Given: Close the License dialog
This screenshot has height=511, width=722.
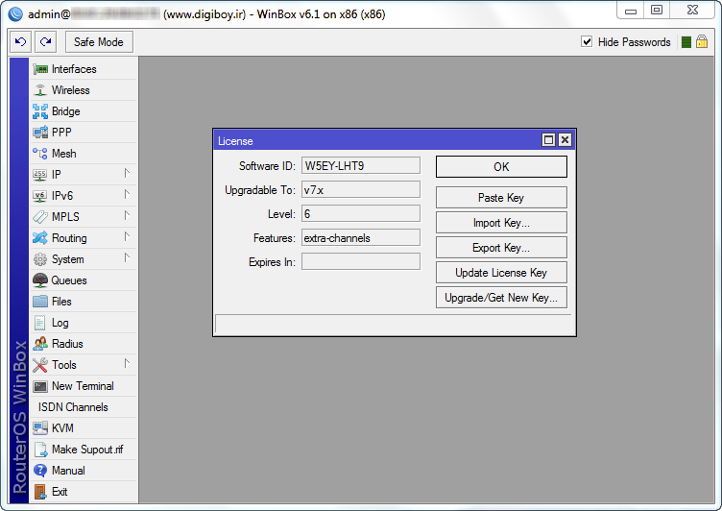Looking at the screenshot, I should point(565,140).
